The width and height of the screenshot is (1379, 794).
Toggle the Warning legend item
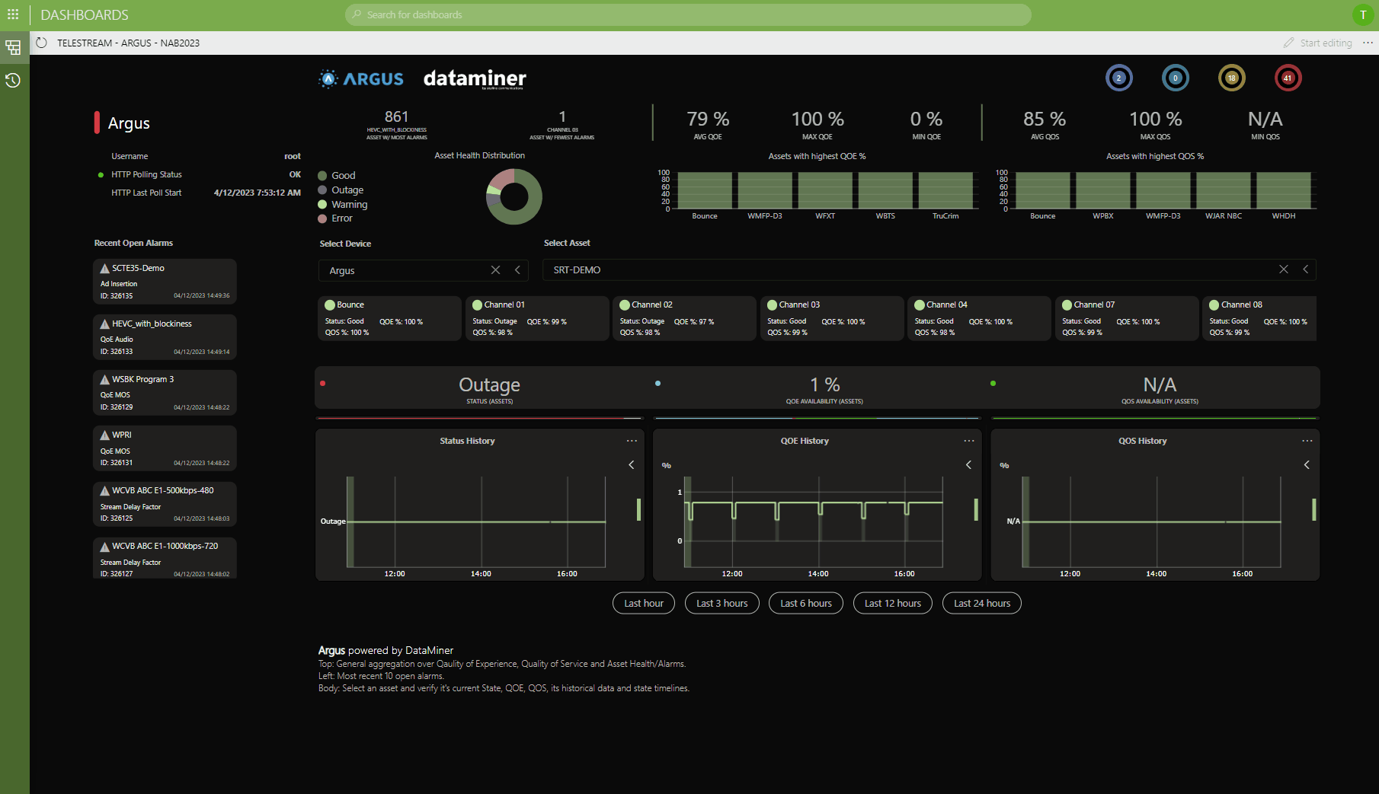(343, 205)
